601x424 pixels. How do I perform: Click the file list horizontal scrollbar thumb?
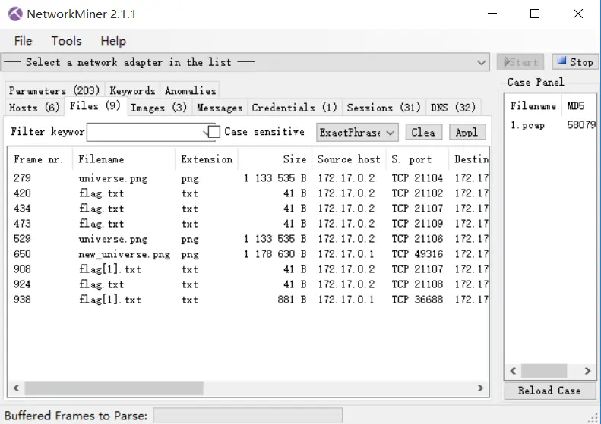pos(114,388)
